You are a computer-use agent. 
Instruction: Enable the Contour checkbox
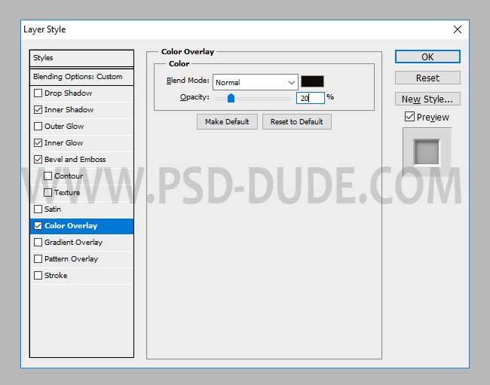click(x=47, y=176)
